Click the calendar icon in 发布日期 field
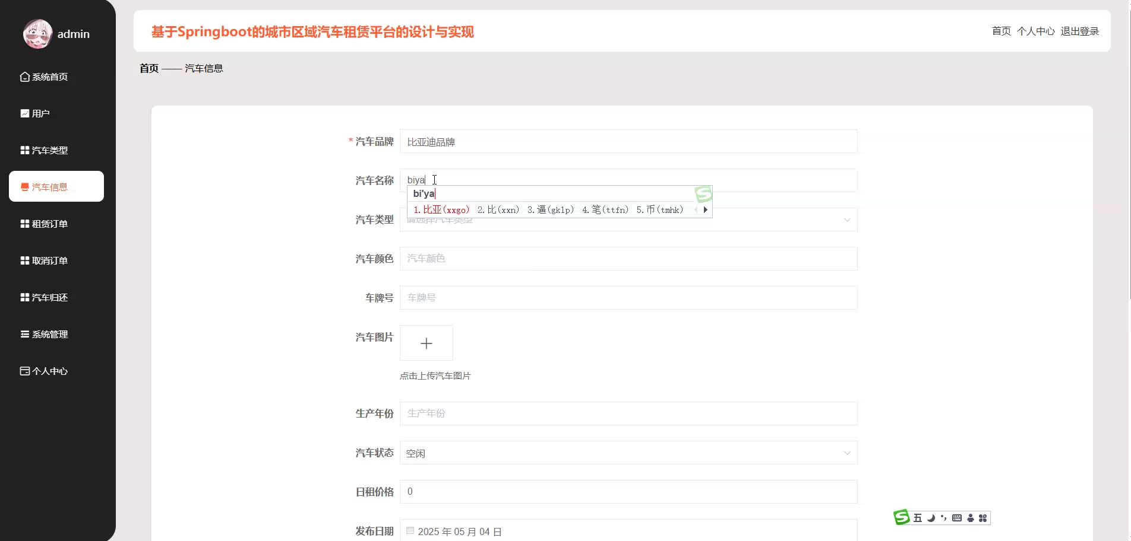1131x541 pixels. point(410,531)
